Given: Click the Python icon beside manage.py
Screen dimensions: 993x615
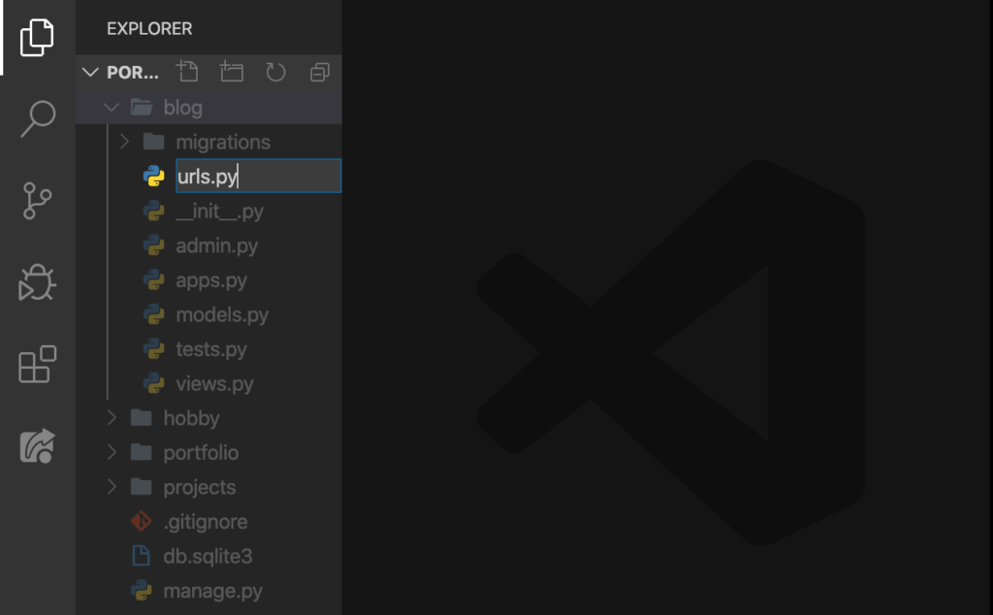Looking at the screenshot, I should pyautogui.click(x=142, y=591).
